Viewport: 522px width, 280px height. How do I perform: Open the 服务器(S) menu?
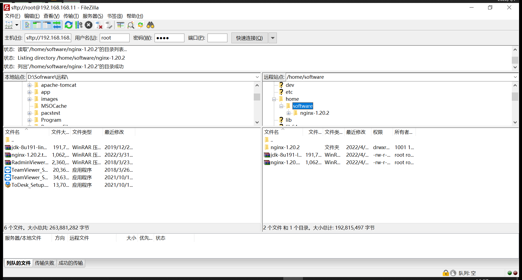click(93, 16)
